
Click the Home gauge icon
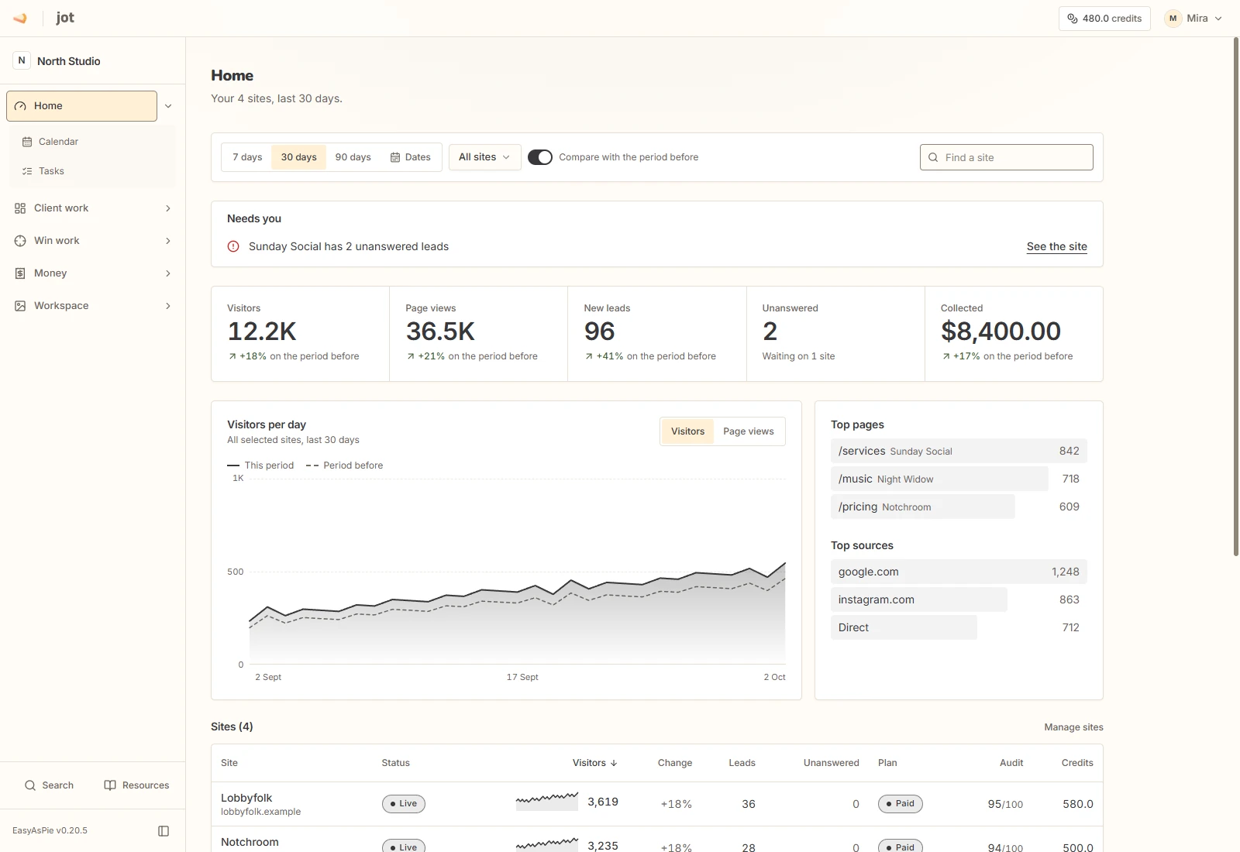pos(20,106)
